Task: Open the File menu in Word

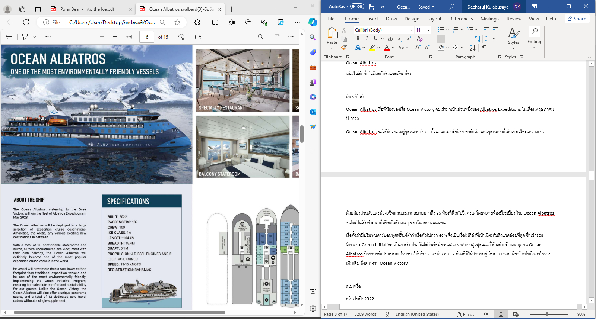Action: (331, 19)
